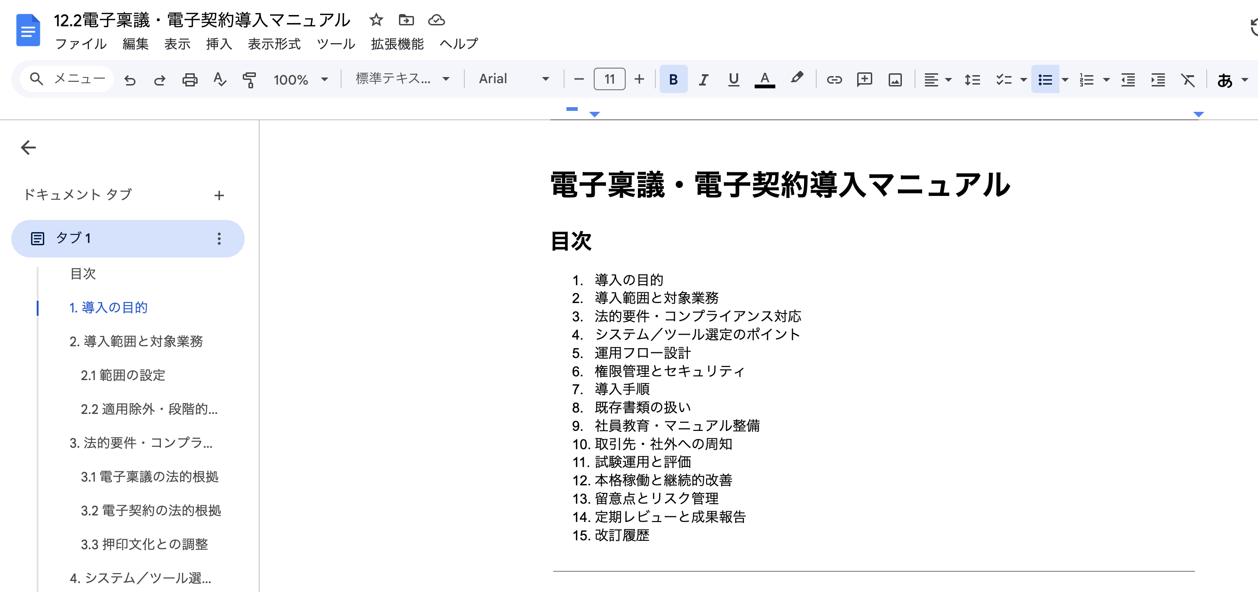Viewport: 1258px width, 592px height.
Task: Open the 挿入 menu
Action: point(219,44)
